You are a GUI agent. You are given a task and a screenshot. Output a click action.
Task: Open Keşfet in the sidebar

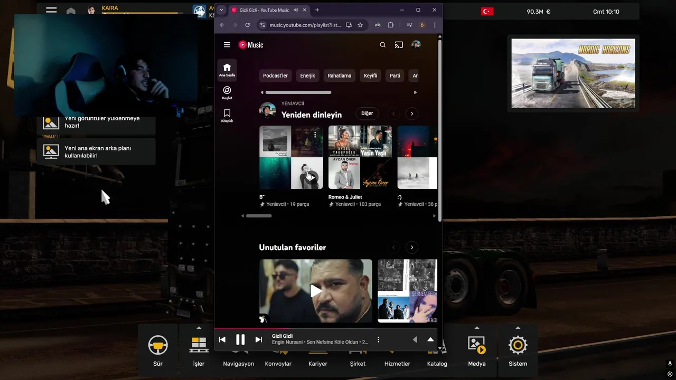coord(227,93)
